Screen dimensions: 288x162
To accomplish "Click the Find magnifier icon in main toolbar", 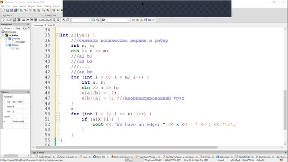I will coord(44,10).
